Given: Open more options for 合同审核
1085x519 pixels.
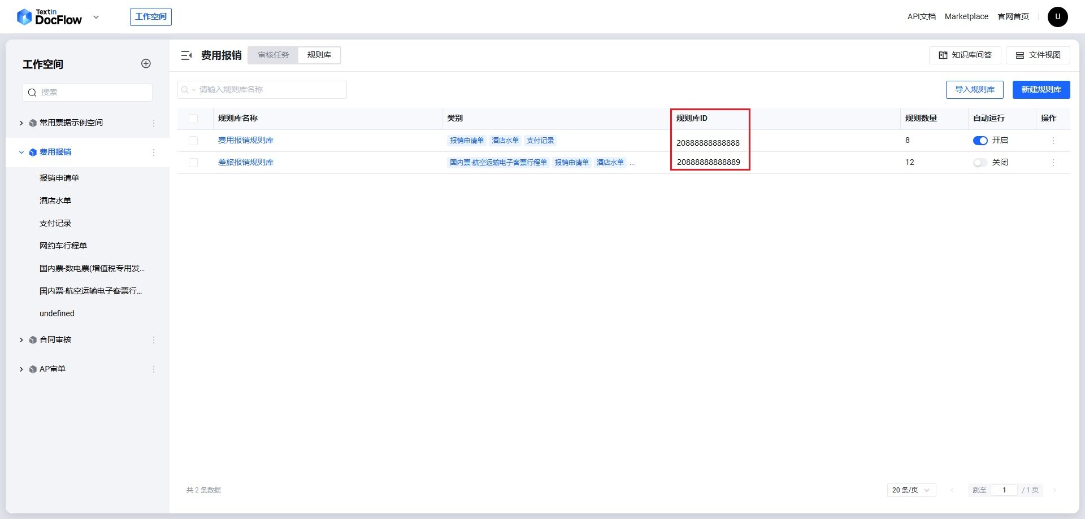Looking at the screenshot, I should (154, 340).
